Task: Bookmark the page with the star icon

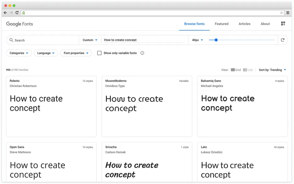Action: (x=281, y=13)
